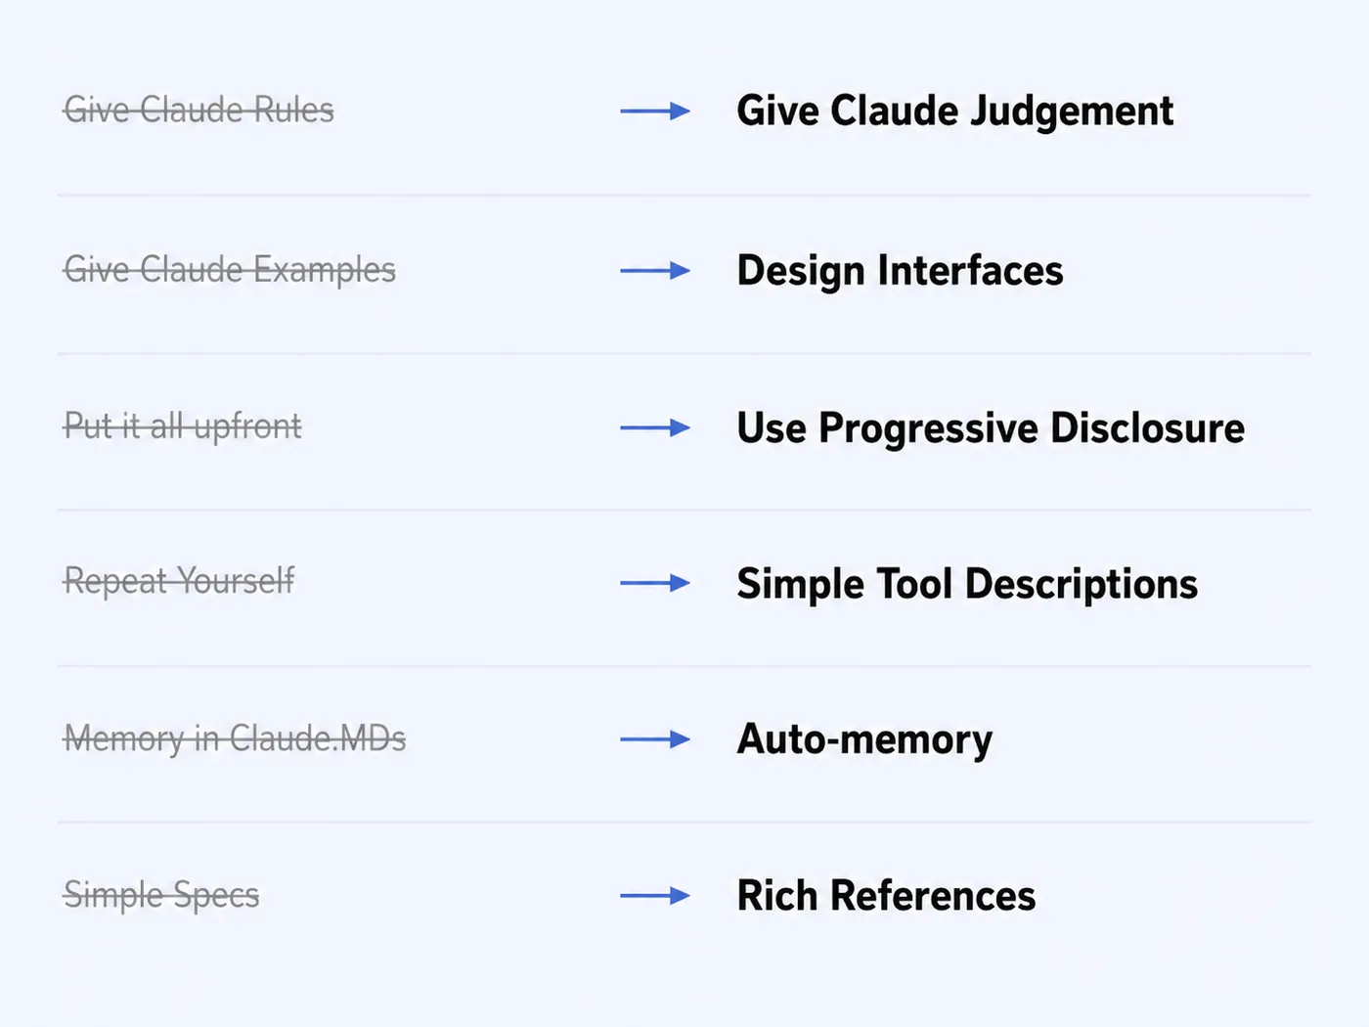This screenshot has width=1369, height=1027.
Task: Click the arrow before Use Progressive Disclosure
Action: [655, 427]
